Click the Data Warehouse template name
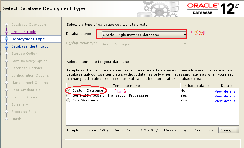This screenshot has width=244, height=148. 86,100
